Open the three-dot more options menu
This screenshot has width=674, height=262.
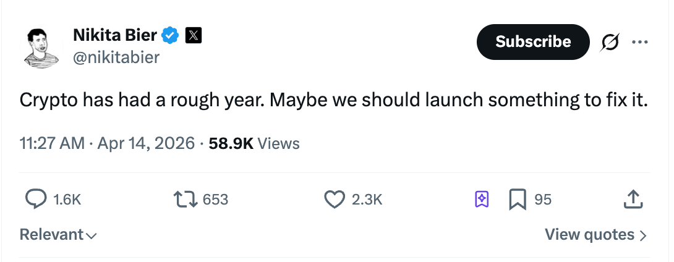coord(639,42)
